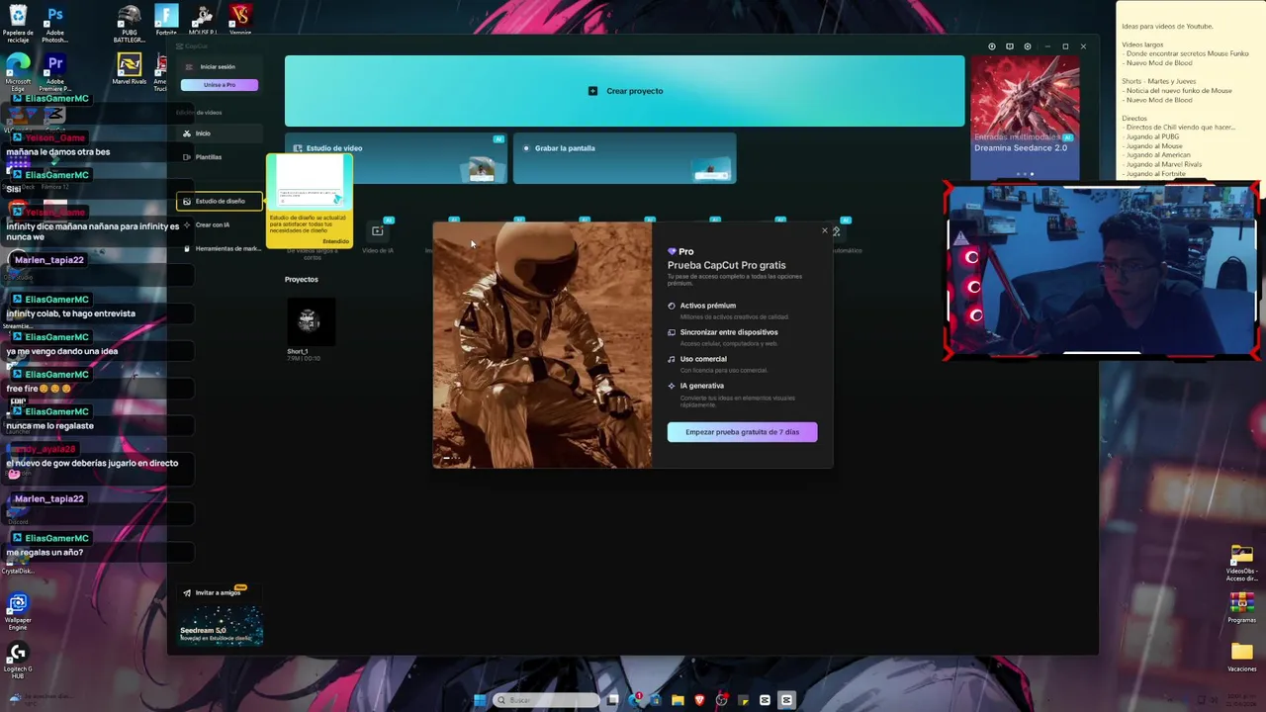Open Adobe Photoshop desktop shortcut
This screenshot has height=712, width=1266.
[55, 24]
